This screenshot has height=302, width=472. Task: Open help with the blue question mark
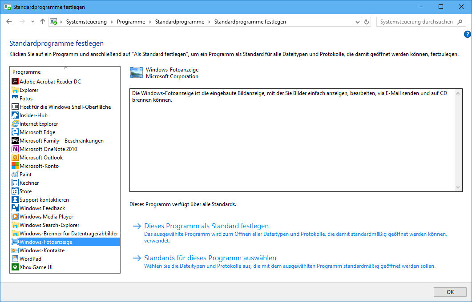point(468,34)
